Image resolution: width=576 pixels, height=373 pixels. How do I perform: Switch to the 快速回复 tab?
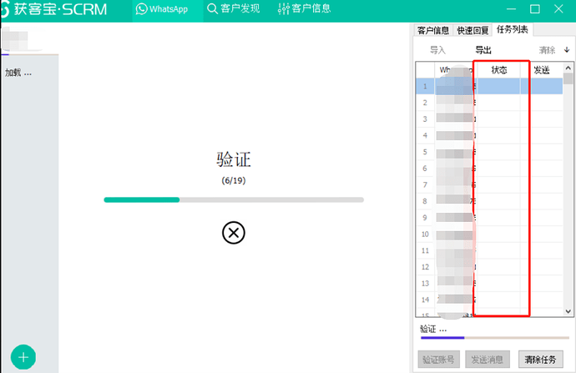coord(472,30)
